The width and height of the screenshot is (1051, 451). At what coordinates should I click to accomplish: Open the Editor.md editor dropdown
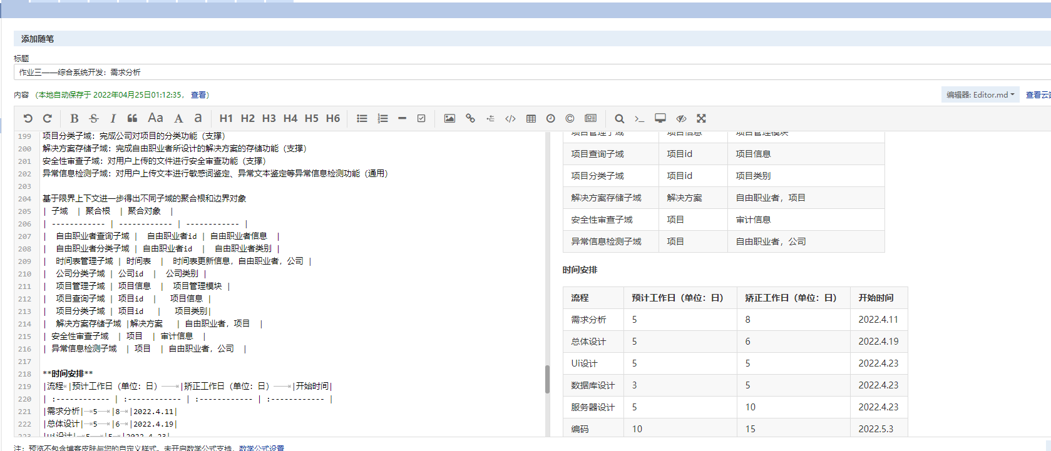pos(980,94)
